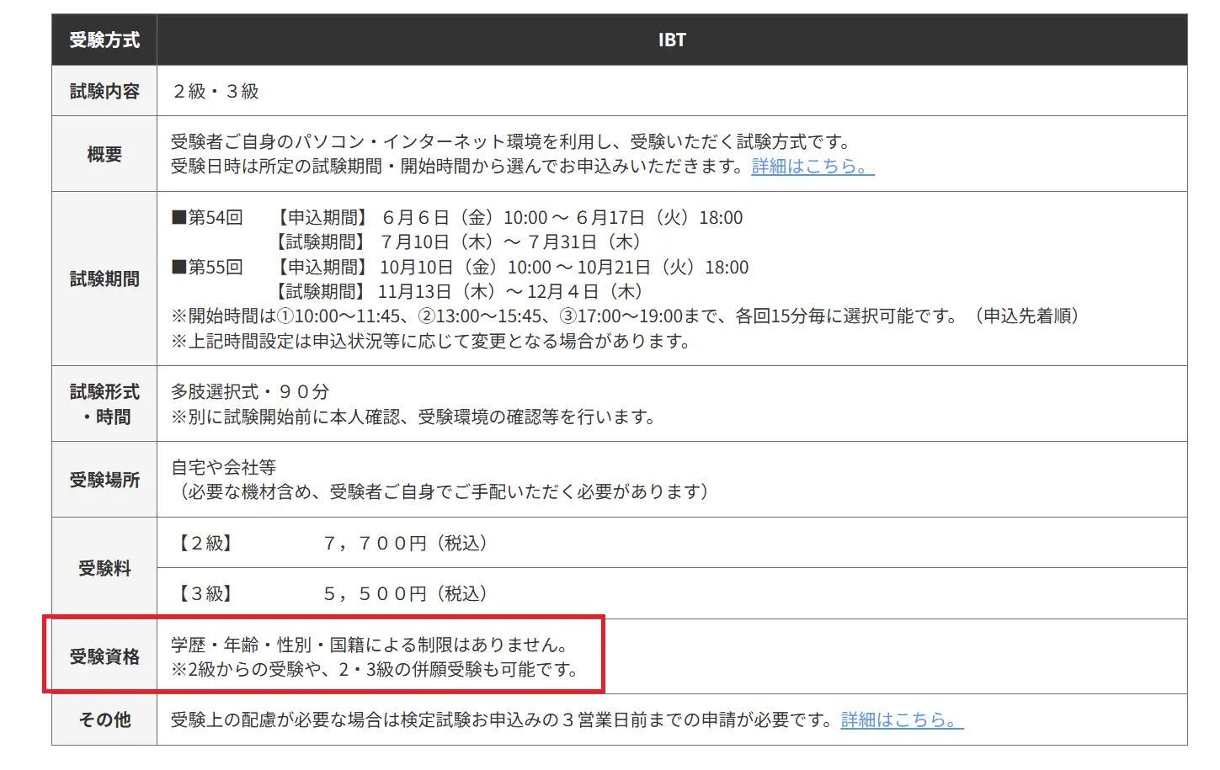Click the 受験料 row label
This screenshot has width=1220, height=770.
pyautogui.click(x=104, y=568)
